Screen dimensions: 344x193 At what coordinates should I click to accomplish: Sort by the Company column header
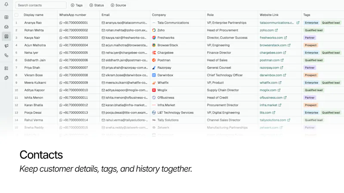[159, 15]
